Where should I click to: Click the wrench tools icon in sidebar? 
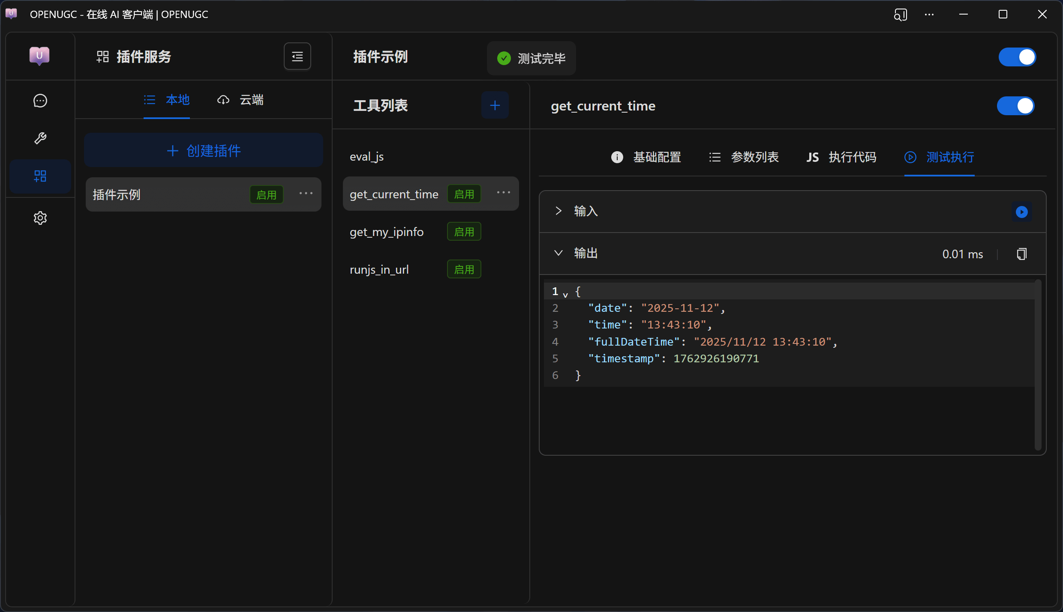(40, 138)
